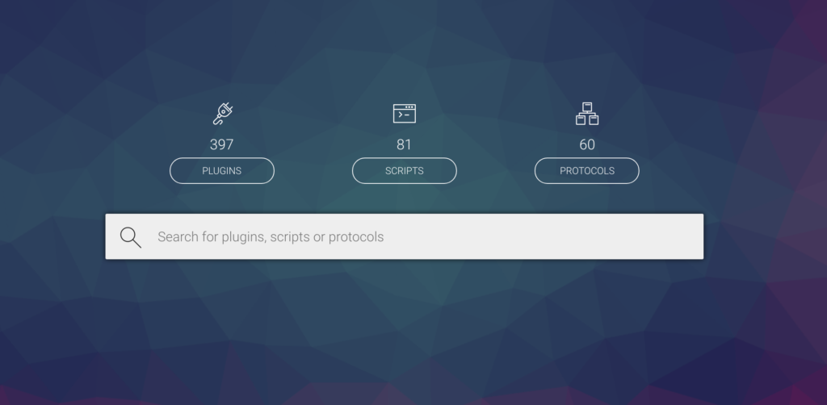Image resolution: width=827 pixels, height=405 pixels.
Task: Browse all plugins via the PLUGINS pill
Action: tap(222, 171)
